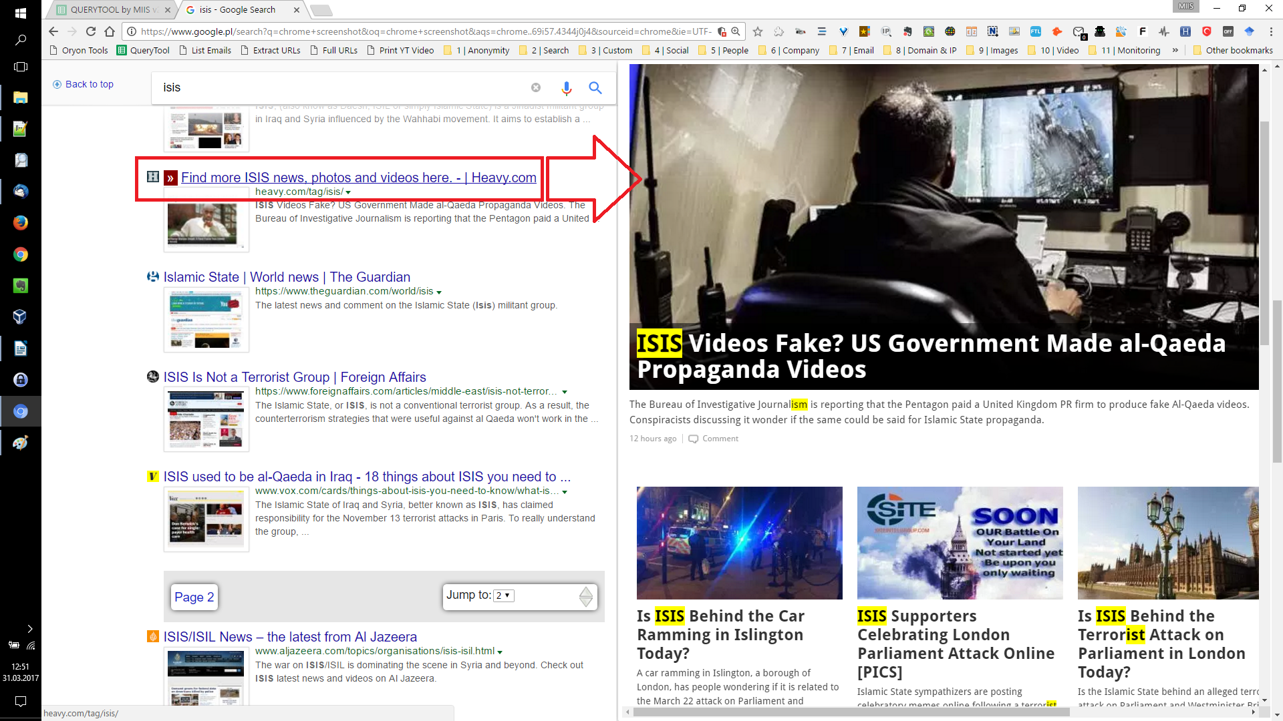Expand heavy.com/tag/isis result dropdown arrow
1283x721 pixels.
[348, 192]
